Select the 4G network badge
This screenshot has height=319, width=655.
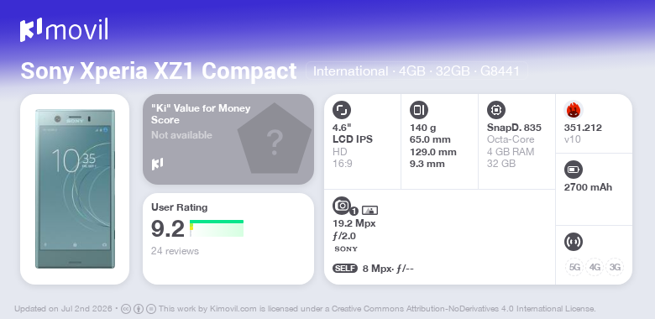click(595, 267)
